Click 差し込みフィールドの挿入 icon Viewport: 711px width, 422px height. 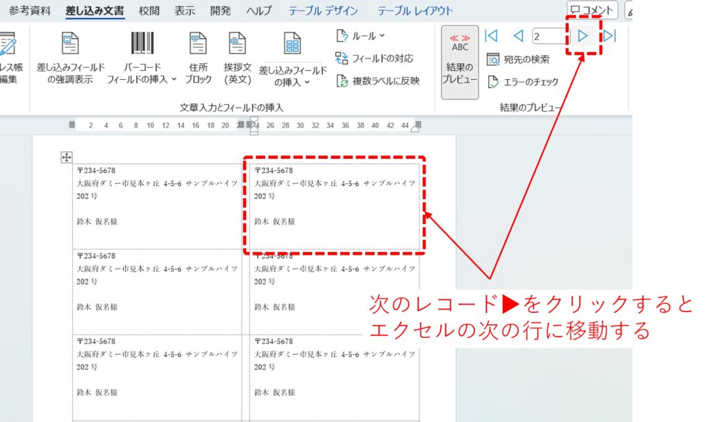292,44
